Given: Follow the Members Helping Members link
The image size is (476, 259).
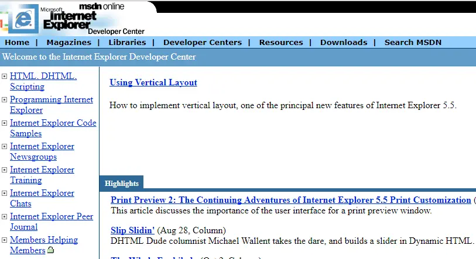Looking at the screenshot, I should (x=44, y=245).
